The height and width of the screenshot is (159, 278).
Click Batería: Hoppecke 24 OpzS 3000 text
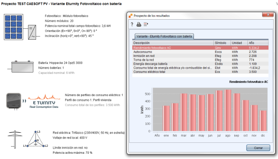pyautogui.click(x=60, y=63)
